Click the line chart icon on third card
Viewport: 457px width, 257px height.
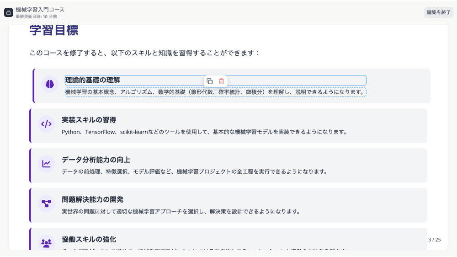coord(46,164)
